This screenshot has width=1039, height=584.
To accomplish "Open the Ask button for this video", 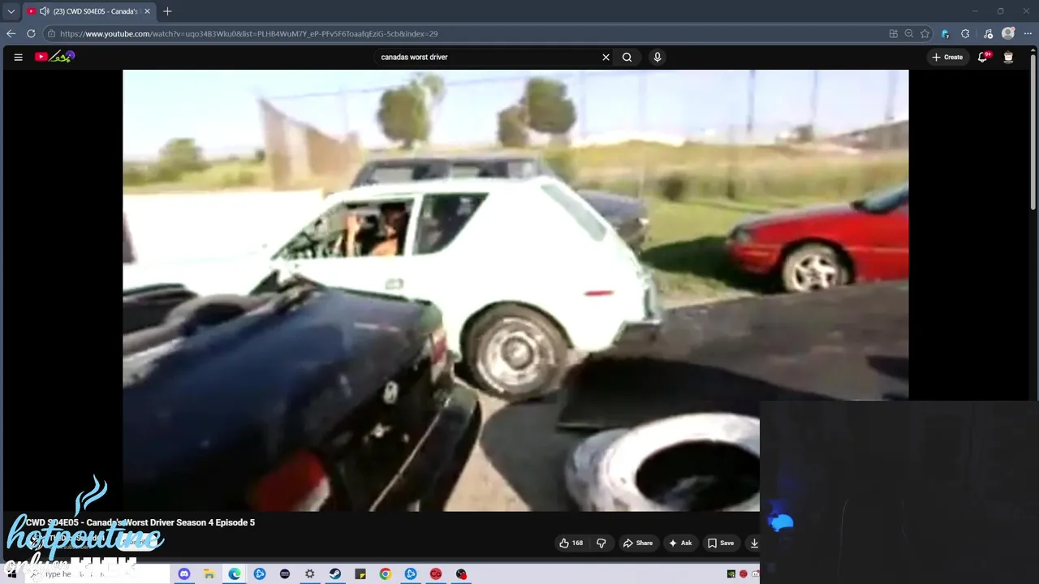I will click(679, 543).
